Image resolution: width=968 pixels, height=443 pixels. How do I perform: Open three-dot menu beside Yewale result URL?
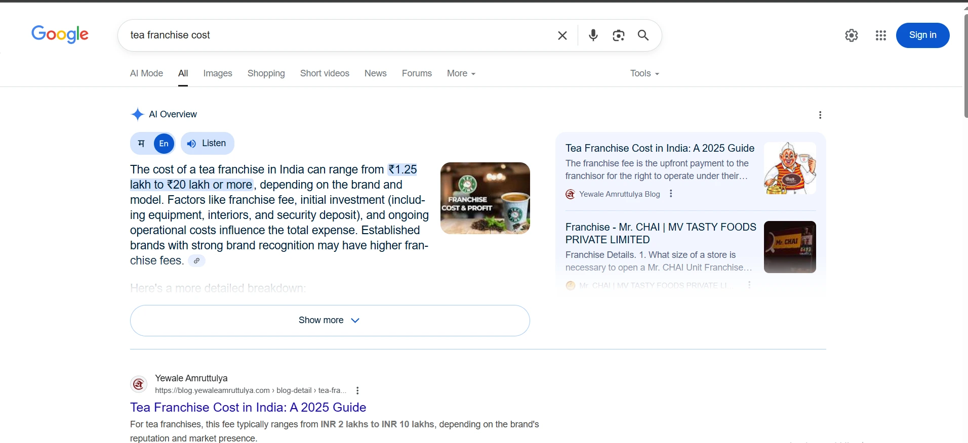click(357, 390)
